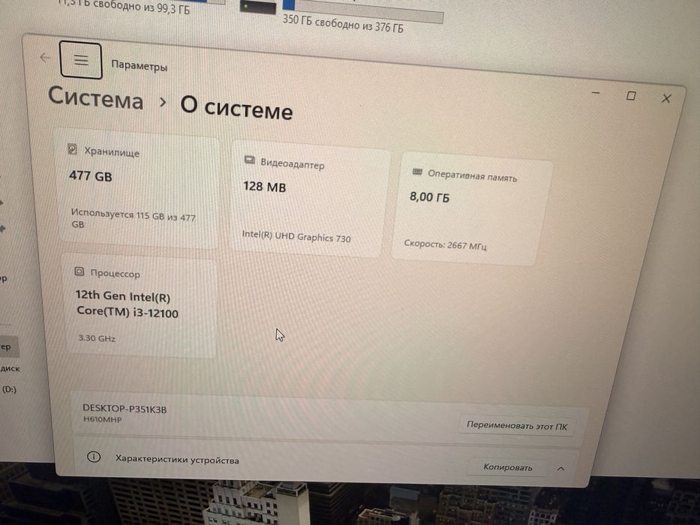
Task: Copy device specs with Копировать button
Action: 508,467
